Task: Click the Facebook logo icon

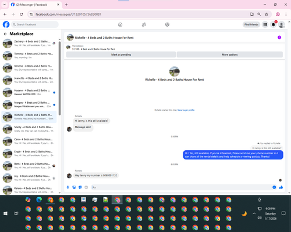Action: (6, 24)
